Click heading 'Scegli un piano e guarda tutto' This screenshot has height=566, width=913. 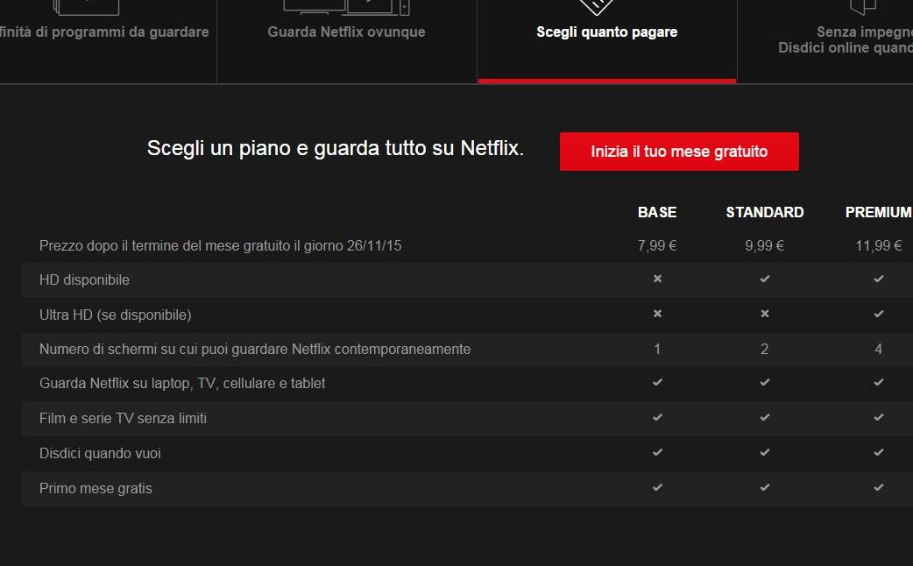(x=336, y=148)
